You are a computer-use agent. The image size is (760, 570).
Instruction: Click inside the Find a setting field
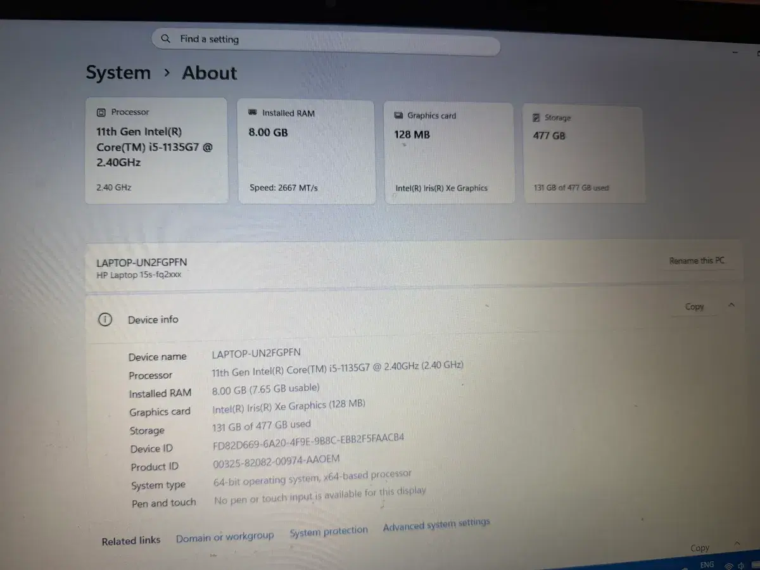326,42
